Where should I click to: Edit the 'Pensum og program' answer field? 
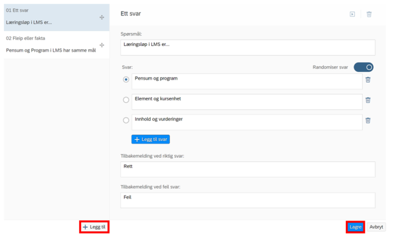[x=247, y=81]
